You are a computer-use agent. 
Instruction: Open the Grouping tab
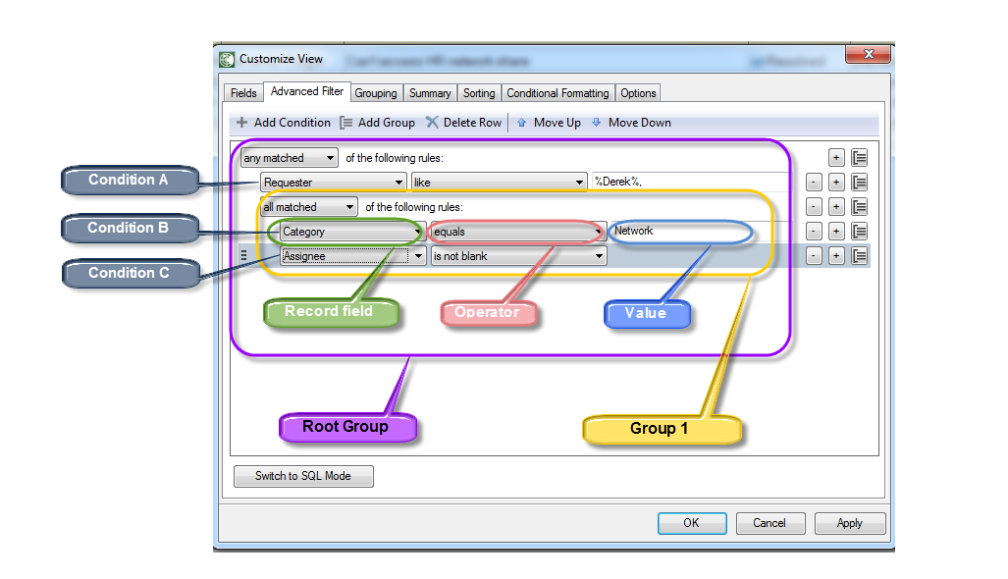tap(376, 92)
